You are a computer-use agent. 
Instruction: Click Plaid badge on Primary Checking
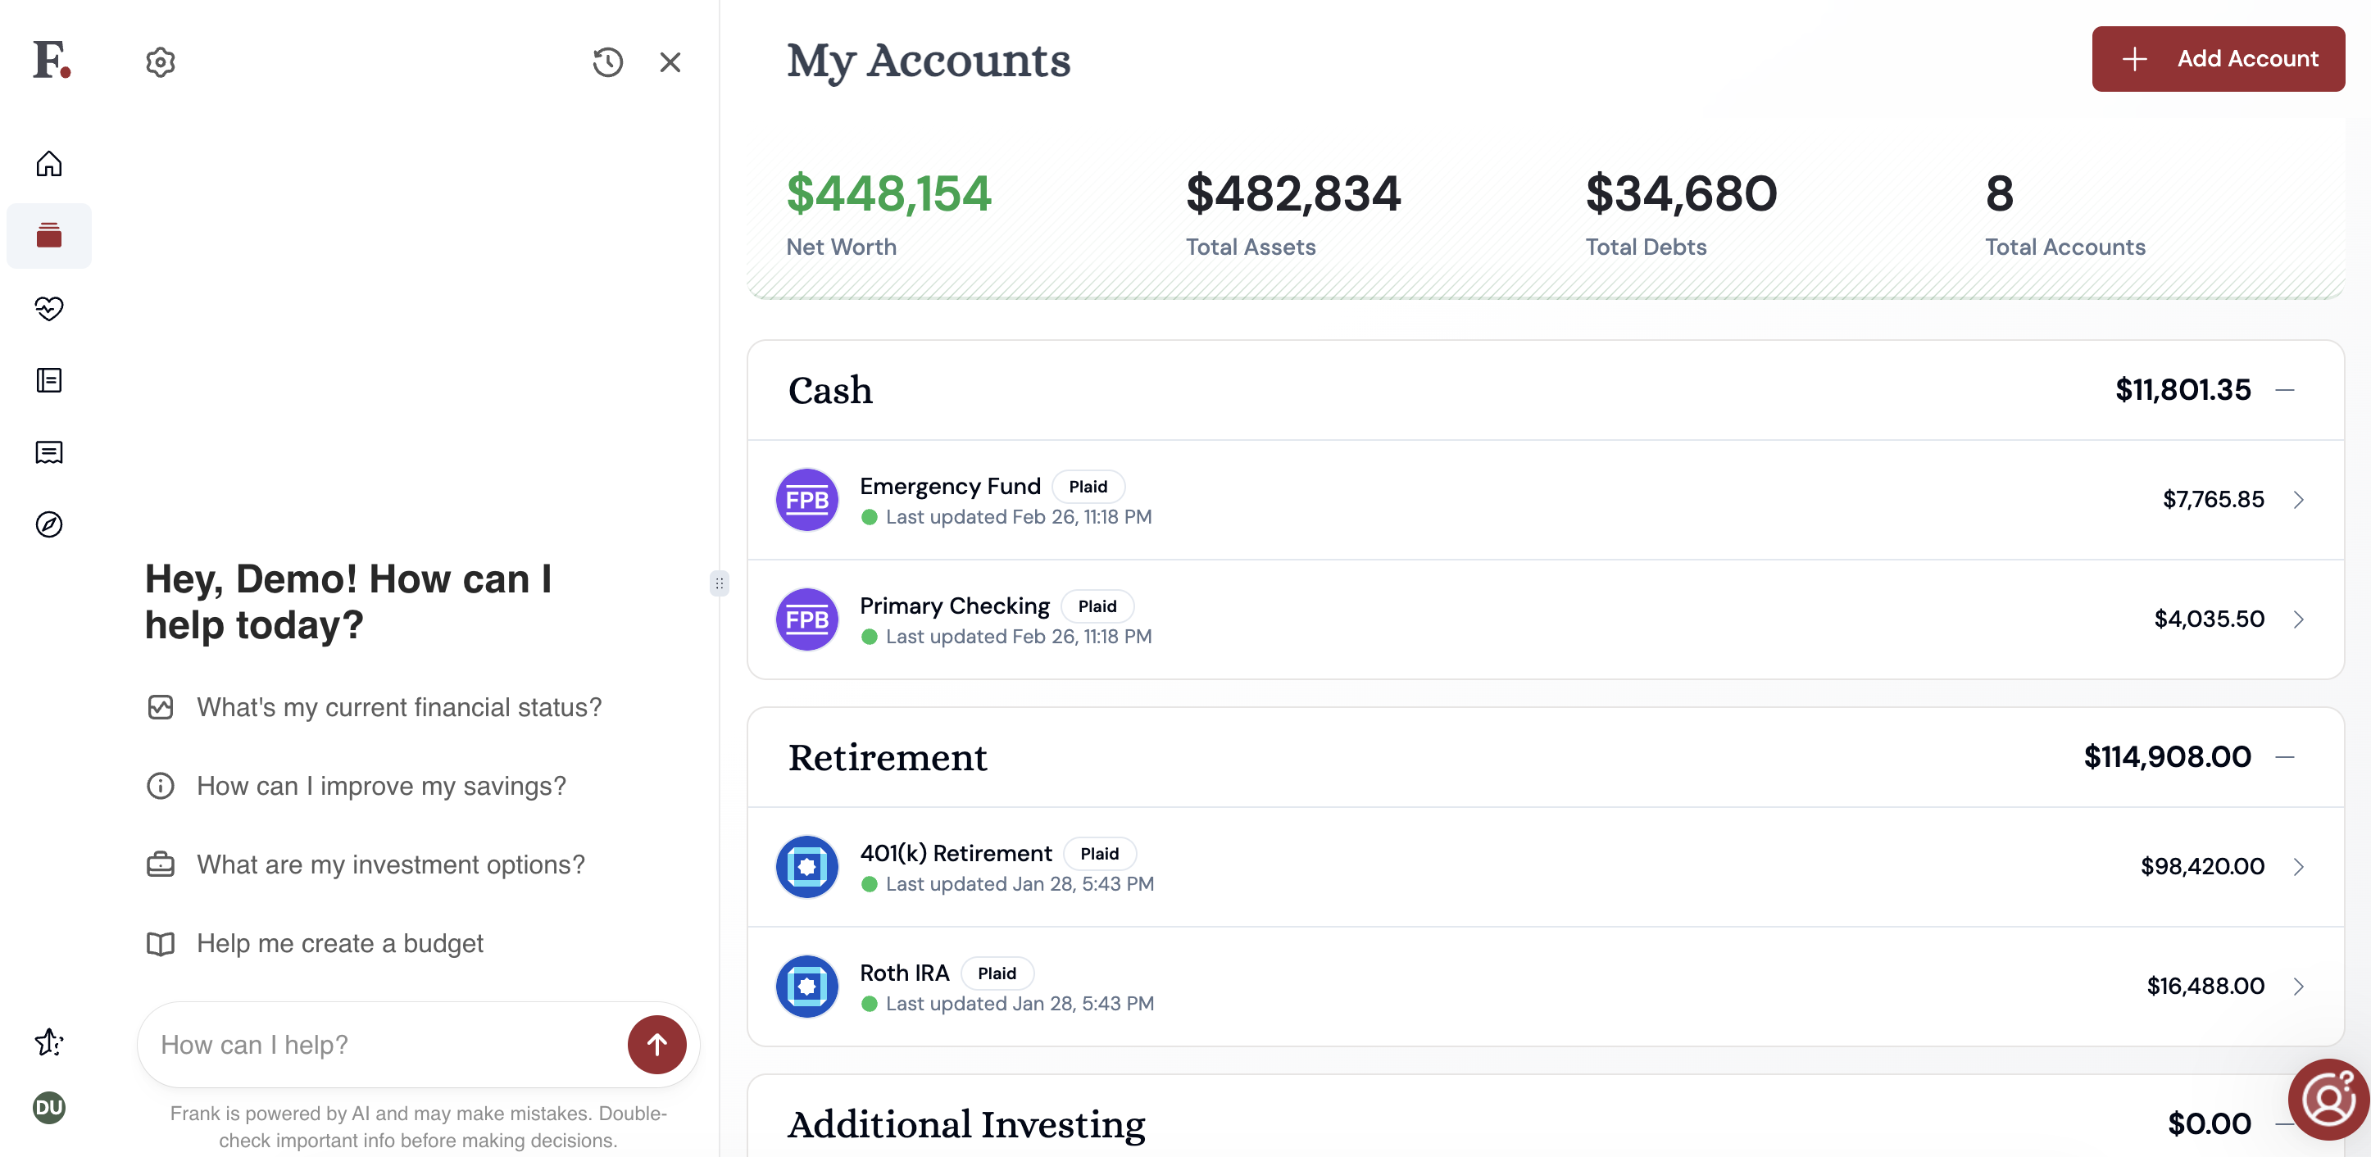click(x=1097, y=606)
